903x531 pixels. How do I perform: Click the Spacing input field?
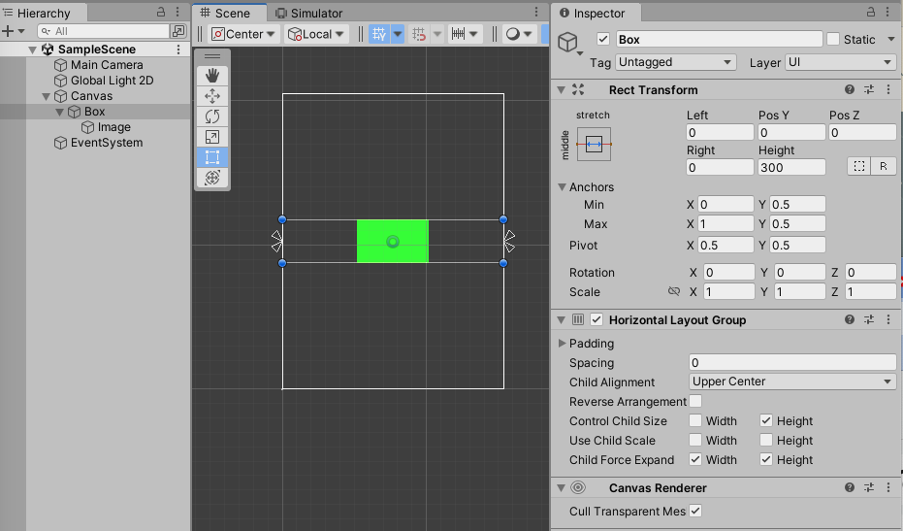pos(792,363)
